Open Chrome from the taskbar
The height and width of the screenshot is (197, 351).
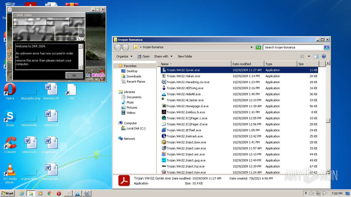pyautogui.click(x=49, y=193)
